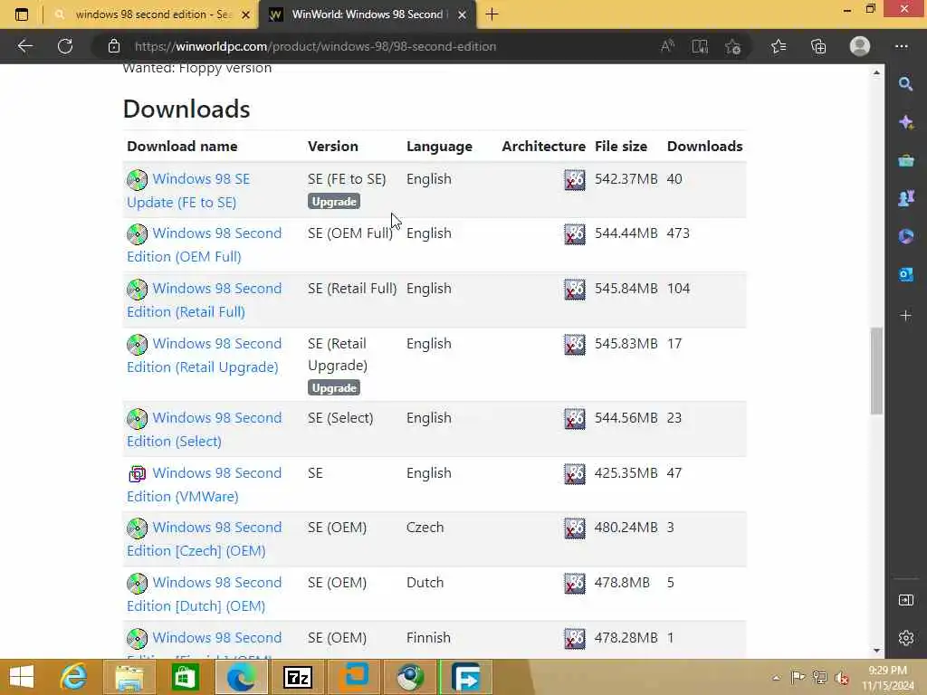Screen dimensions: 927x695
Task: Click the page vertical scrollbar thumb
Action: [876, 370]
